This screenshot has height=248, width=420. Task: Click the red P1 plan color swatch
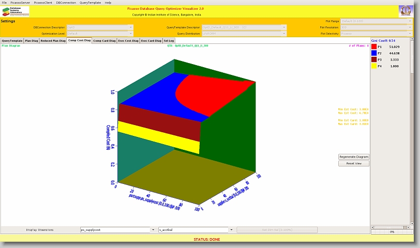[374, 47]
